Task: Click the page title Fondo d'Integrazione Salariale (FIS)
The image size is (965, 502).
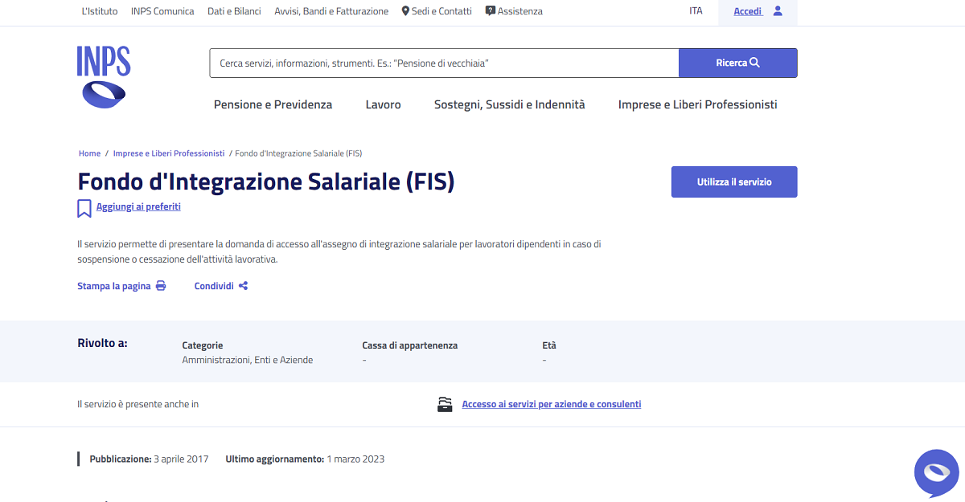Action: click(266, 181)
